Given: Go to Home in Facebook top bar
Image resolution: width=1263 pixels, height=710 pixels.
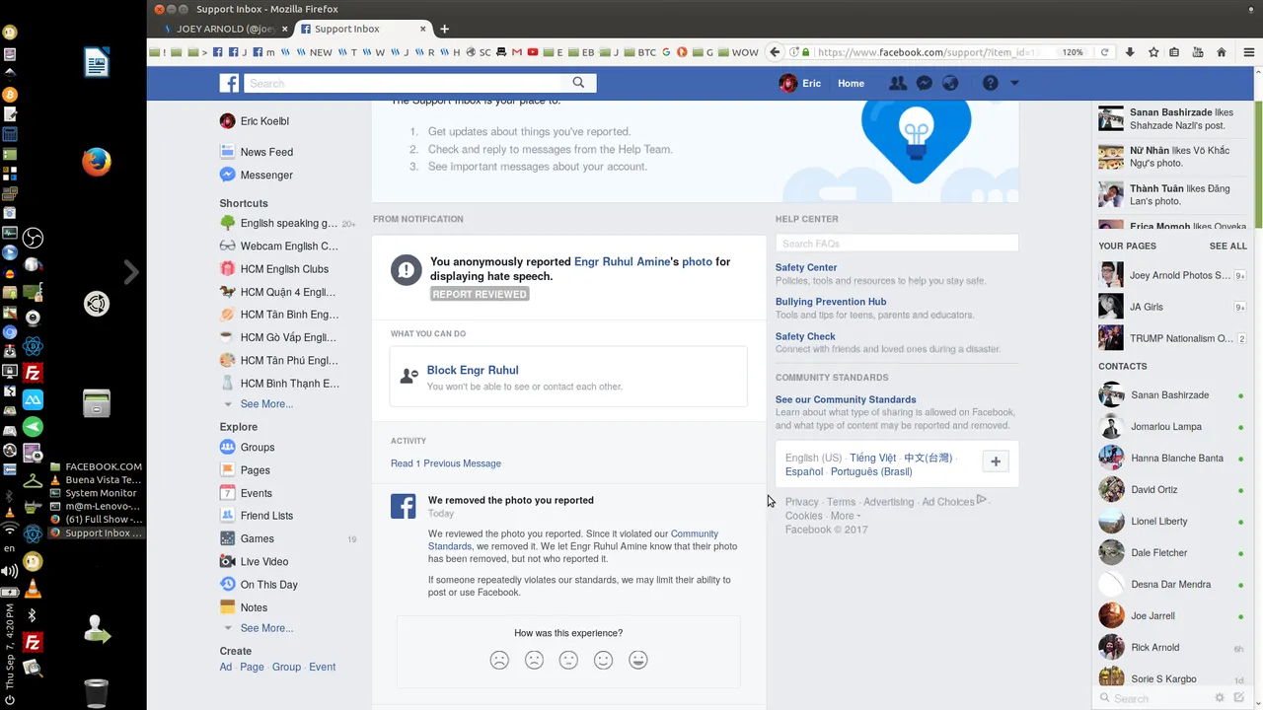Looking at the screenshot, I should [851, 84].
